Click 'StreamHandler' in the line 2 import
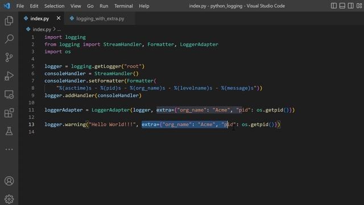Image resolution: width=364 pixels, height=205 pixels. (122, 44)
